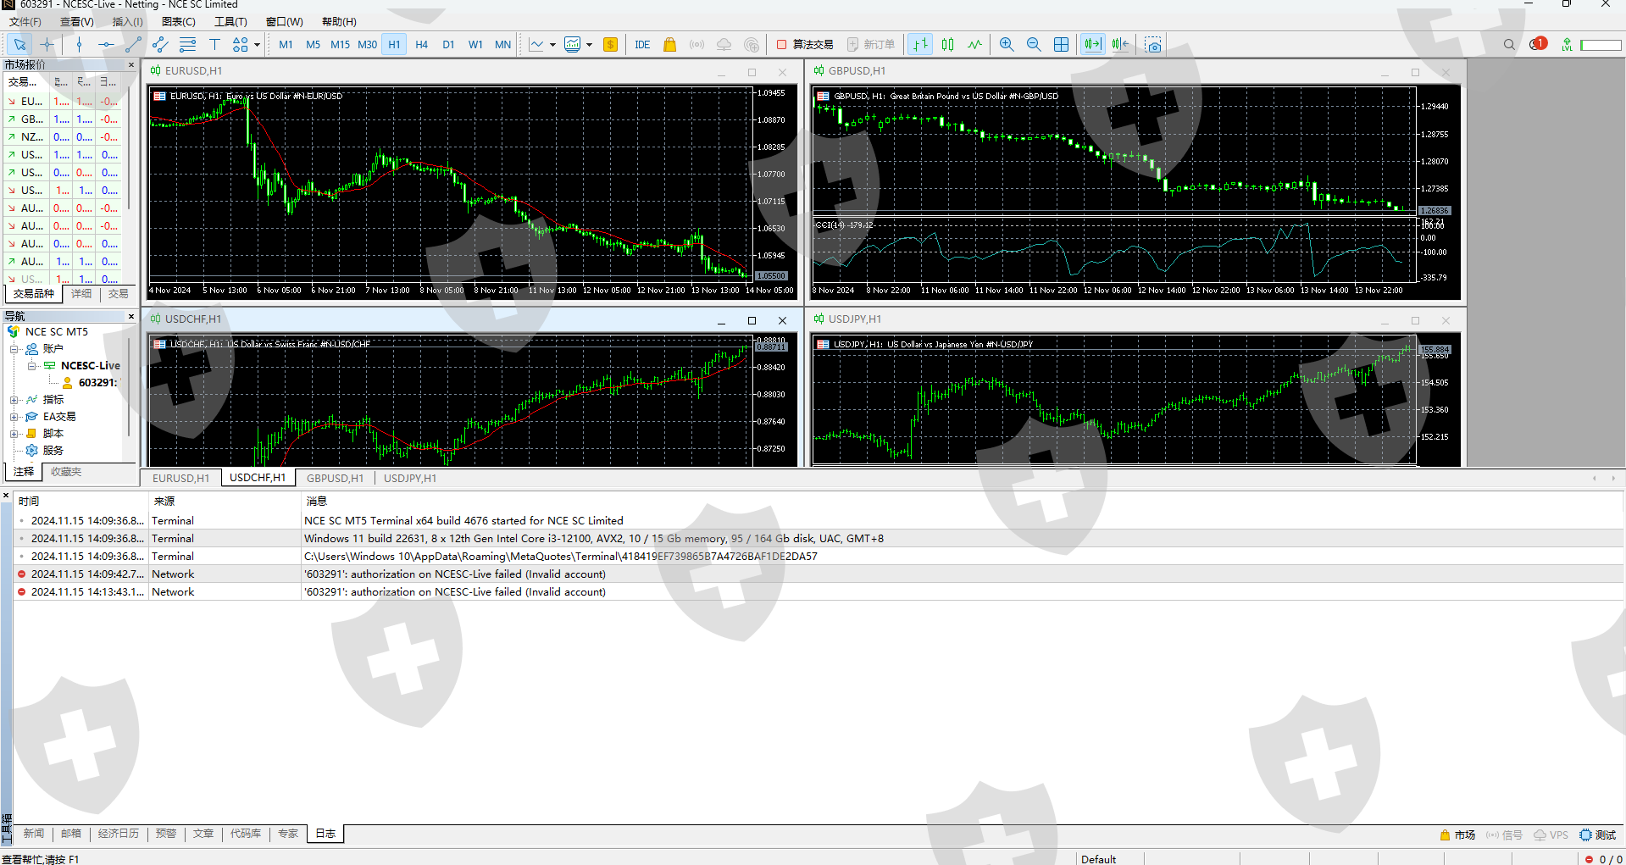Expand the 指标 node in navigator

pyautogui.click(x=14, y=400)
